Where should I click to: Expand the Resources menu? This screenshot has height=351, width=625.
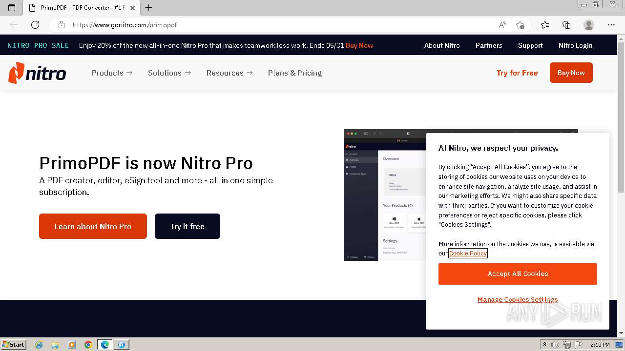(229, 73)
